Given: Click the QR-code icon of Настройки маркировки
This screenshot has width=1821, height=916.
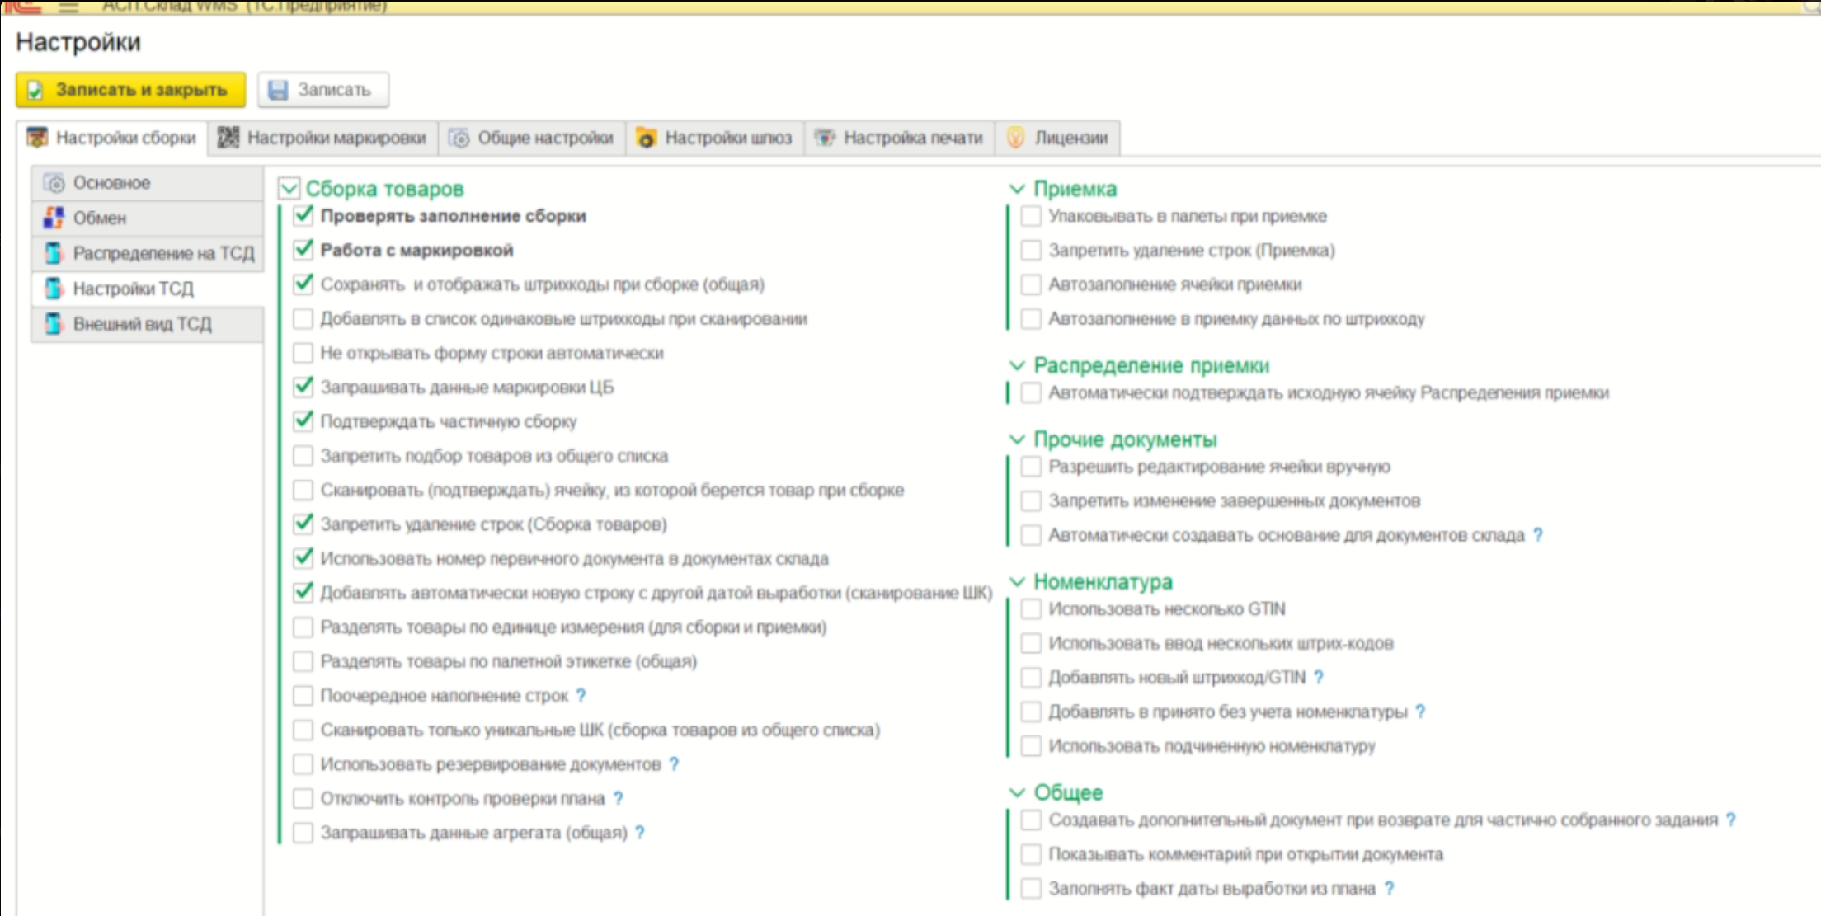Looking at the screenshot, I should pos(228,138).
